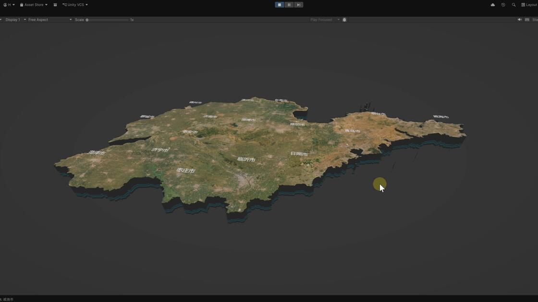Step forward one frame
Screen dimensions: 538x302
298,5
